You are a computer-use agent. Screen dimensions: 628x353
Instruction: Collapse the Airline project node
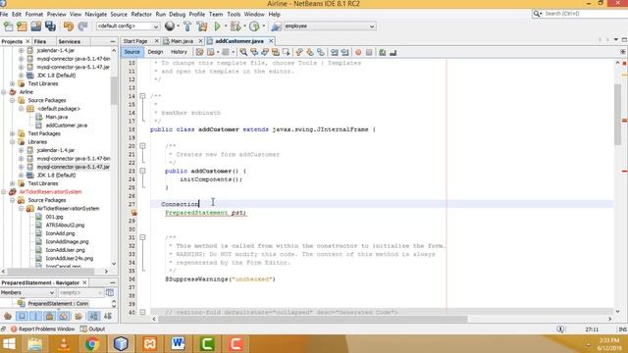click(4, 92)
